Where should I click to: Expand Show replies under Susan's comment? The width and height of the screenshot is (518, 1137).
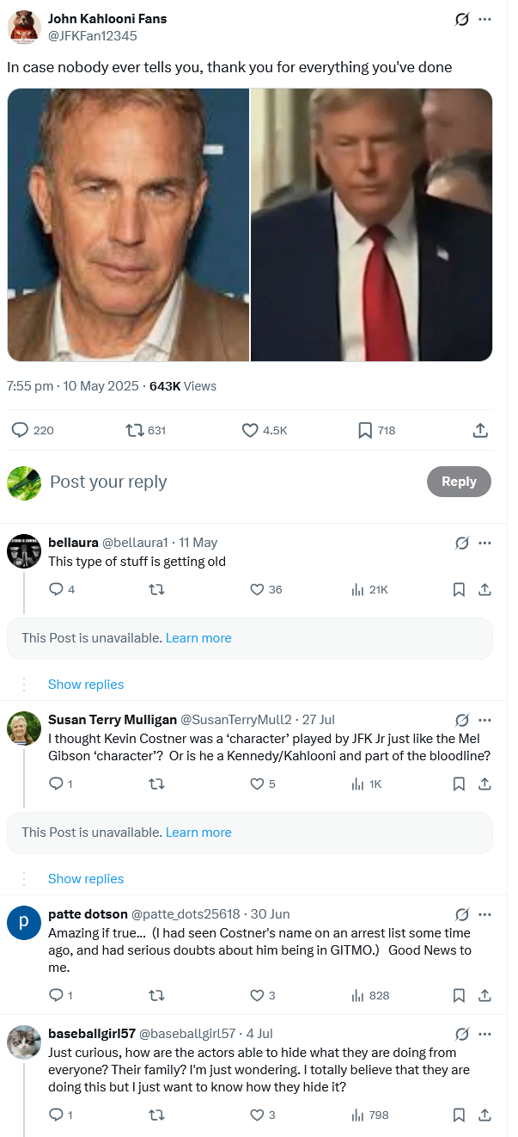tap(86, 879)
